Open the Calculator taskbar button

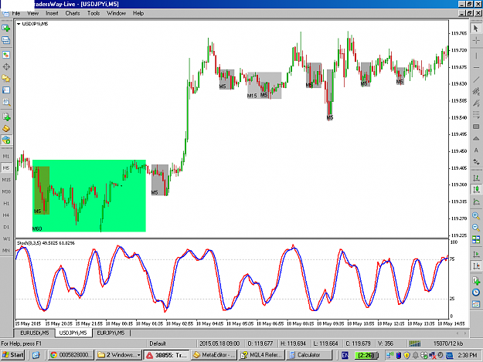309,355
